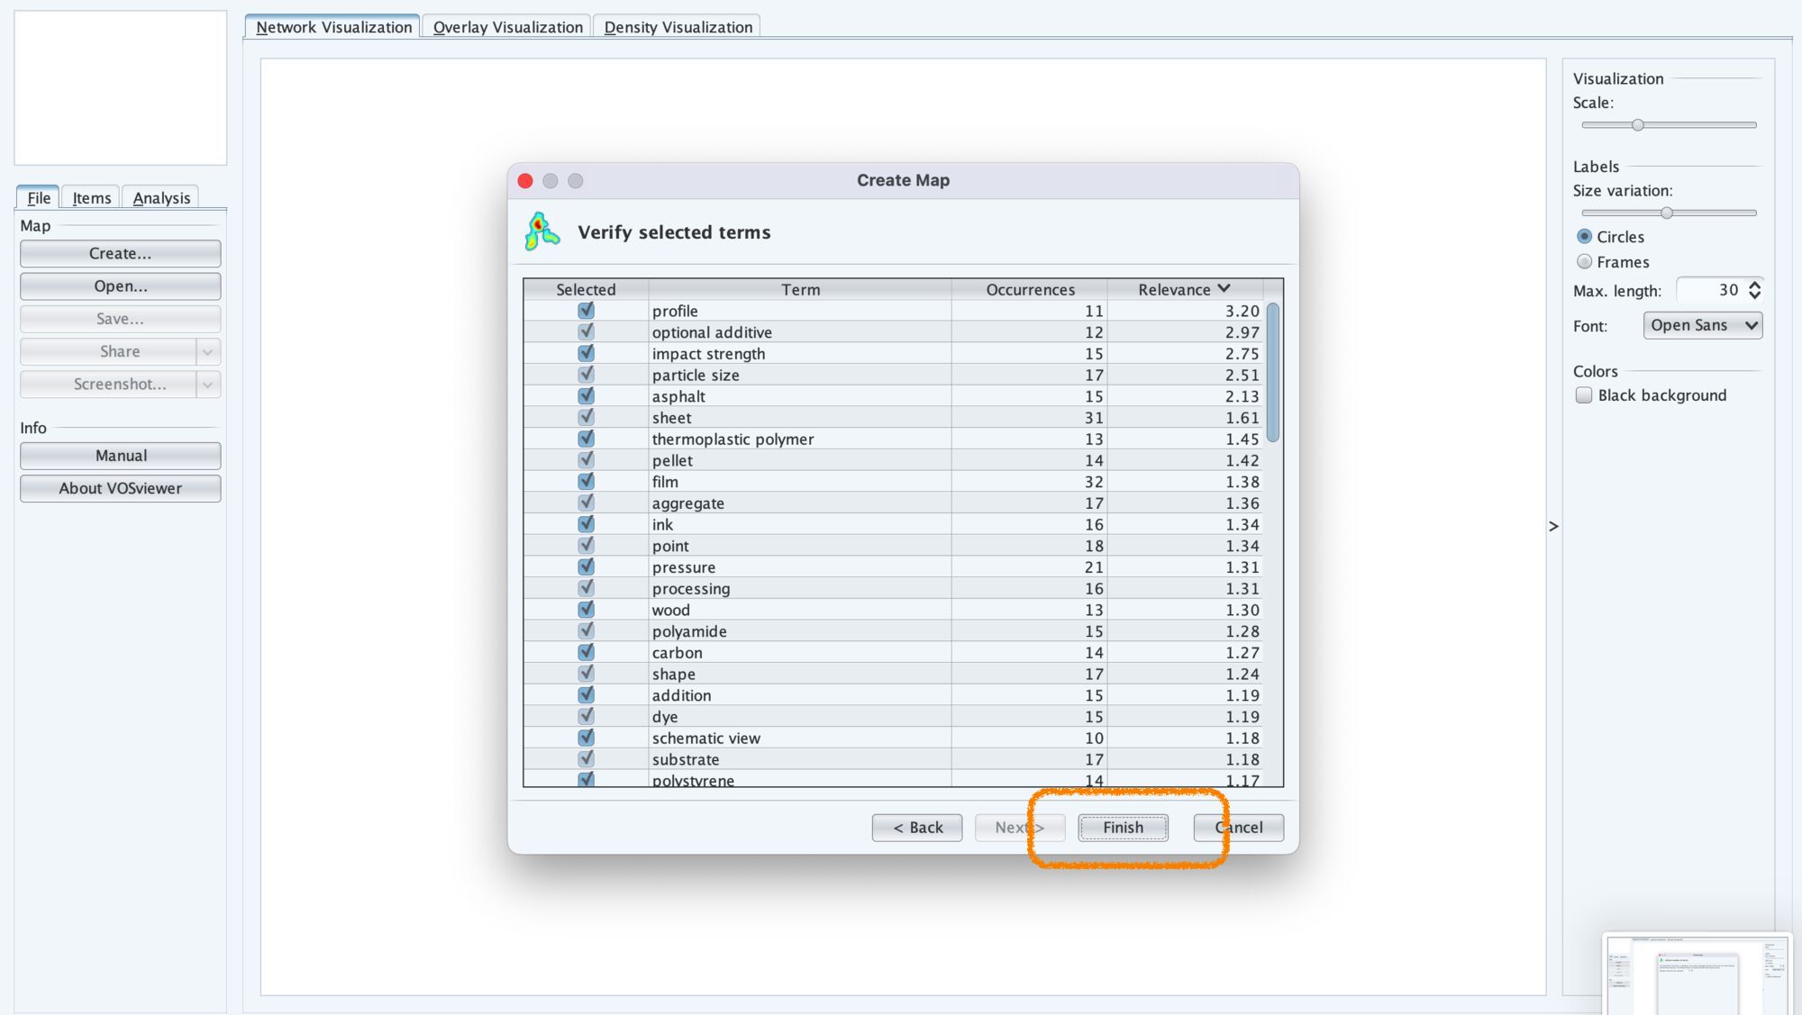The height and width of the screenshot is (1015, 1802).
Task: Expand the collapsed side panel arrow
Action: click(x=1553, y=526)
